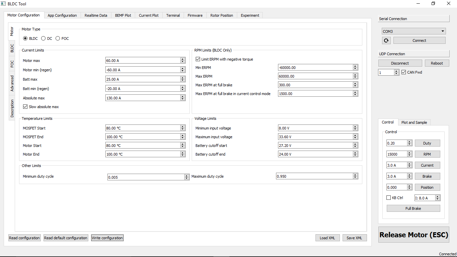Toggle Slow absolute max checkbox
This screenshot has height=257, width=457.
[x=25, y=107]
